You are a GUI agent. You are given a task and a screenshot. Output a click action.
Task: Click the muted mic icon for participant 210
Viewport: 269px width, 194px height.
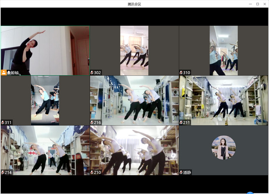tap(92, 173)
